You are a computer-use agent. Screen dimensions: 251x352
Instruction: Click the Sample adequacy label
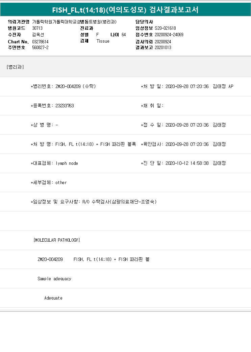click(x=54, y=279)
